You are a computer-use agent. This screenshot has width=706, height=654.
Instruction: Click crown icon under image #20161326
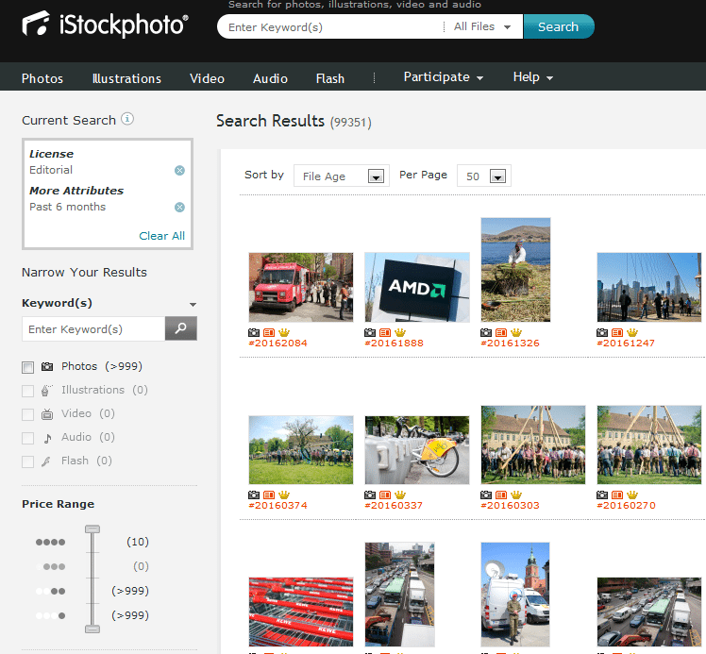[516, 332]
